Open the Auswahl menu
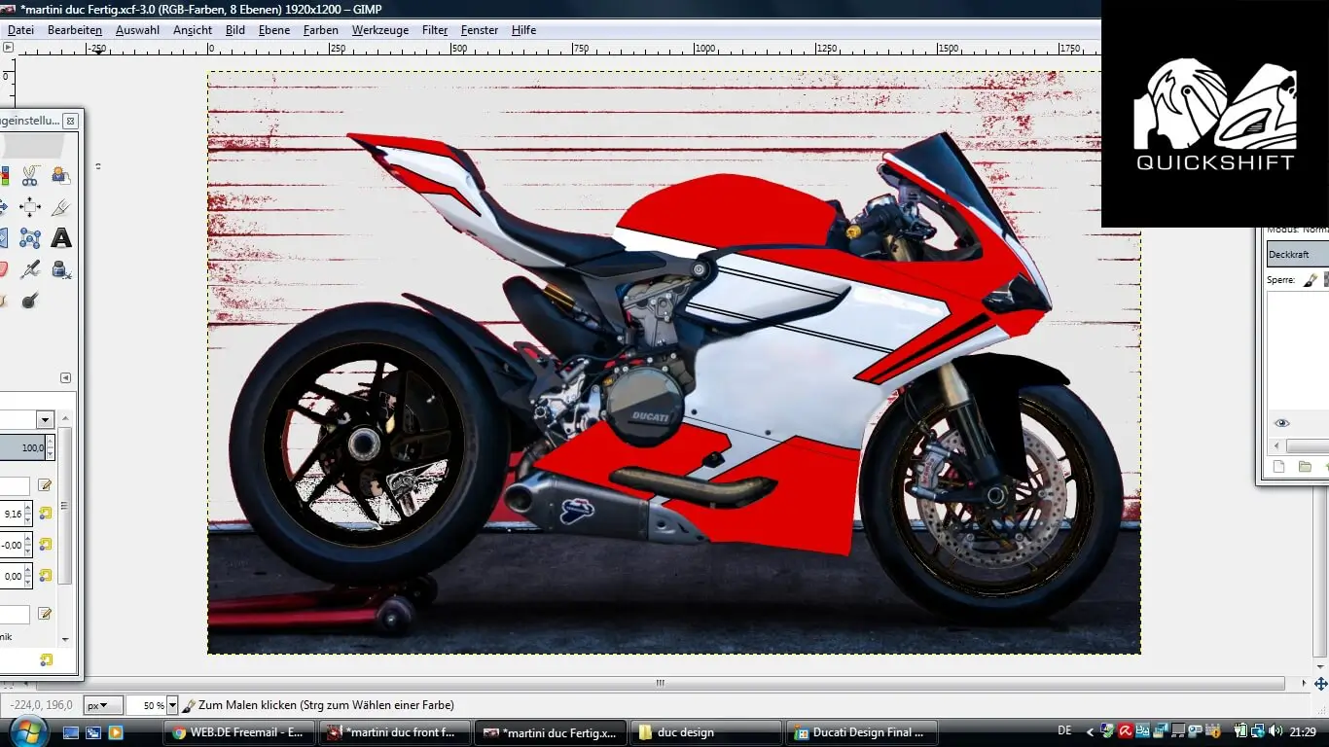 pyautogui.click(x=137, y=30)
